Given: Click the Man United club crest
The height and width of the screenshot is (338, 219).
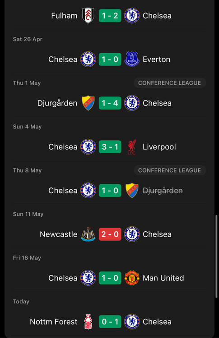Looking at the screenshot, I should click(x=132, y=278).
